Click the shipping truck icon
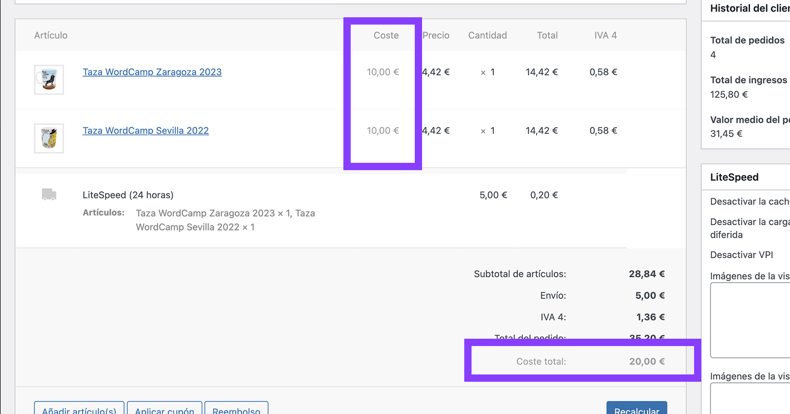The width and height of the screenshot is (790, 414). [49, 195]
